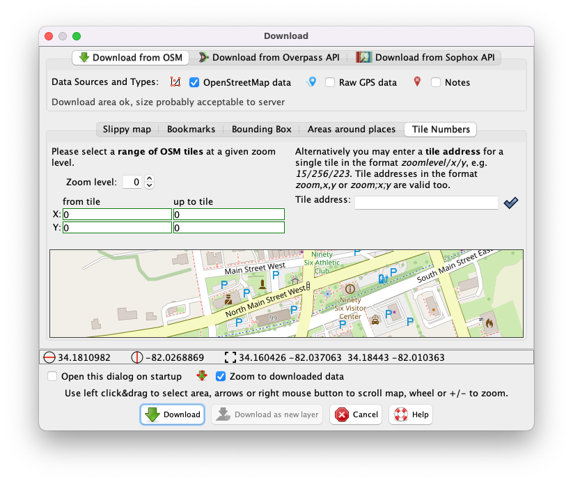Click the red marker icon beside Notes
The image size is (573, 482).
[416, 81]
